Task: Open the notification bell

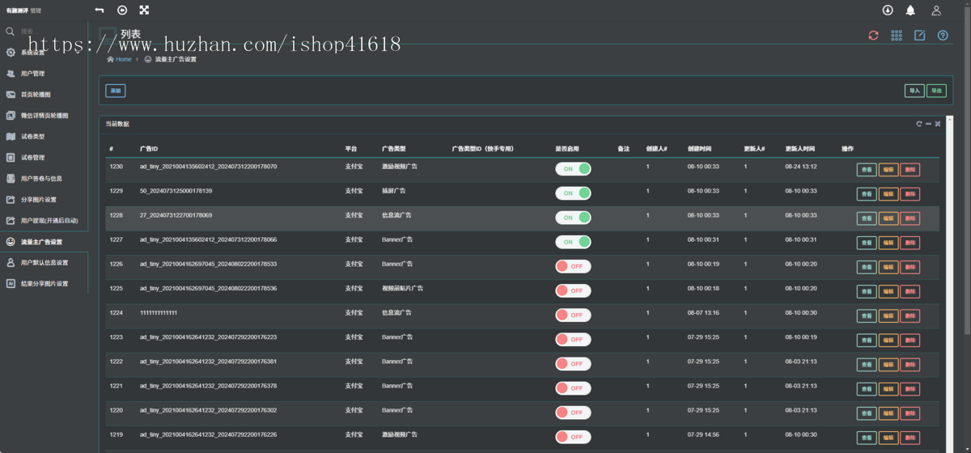Action: pyautogui.click(x=910, y=11)
